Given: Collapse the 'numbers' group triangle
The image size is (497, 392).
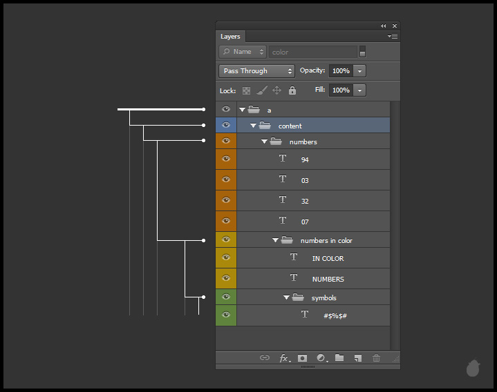Looking at the screenshot, I should pos(265,141).
